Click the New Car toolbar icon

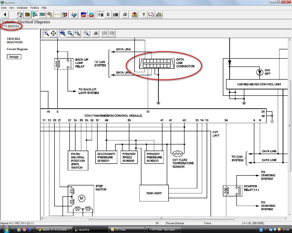(84, 15)
